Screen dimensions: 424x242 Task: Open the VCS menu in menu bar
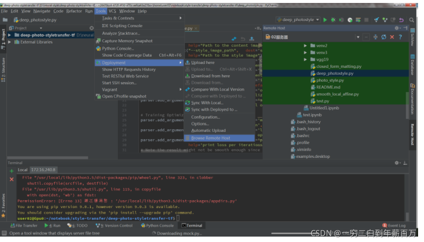click(112, 11)
